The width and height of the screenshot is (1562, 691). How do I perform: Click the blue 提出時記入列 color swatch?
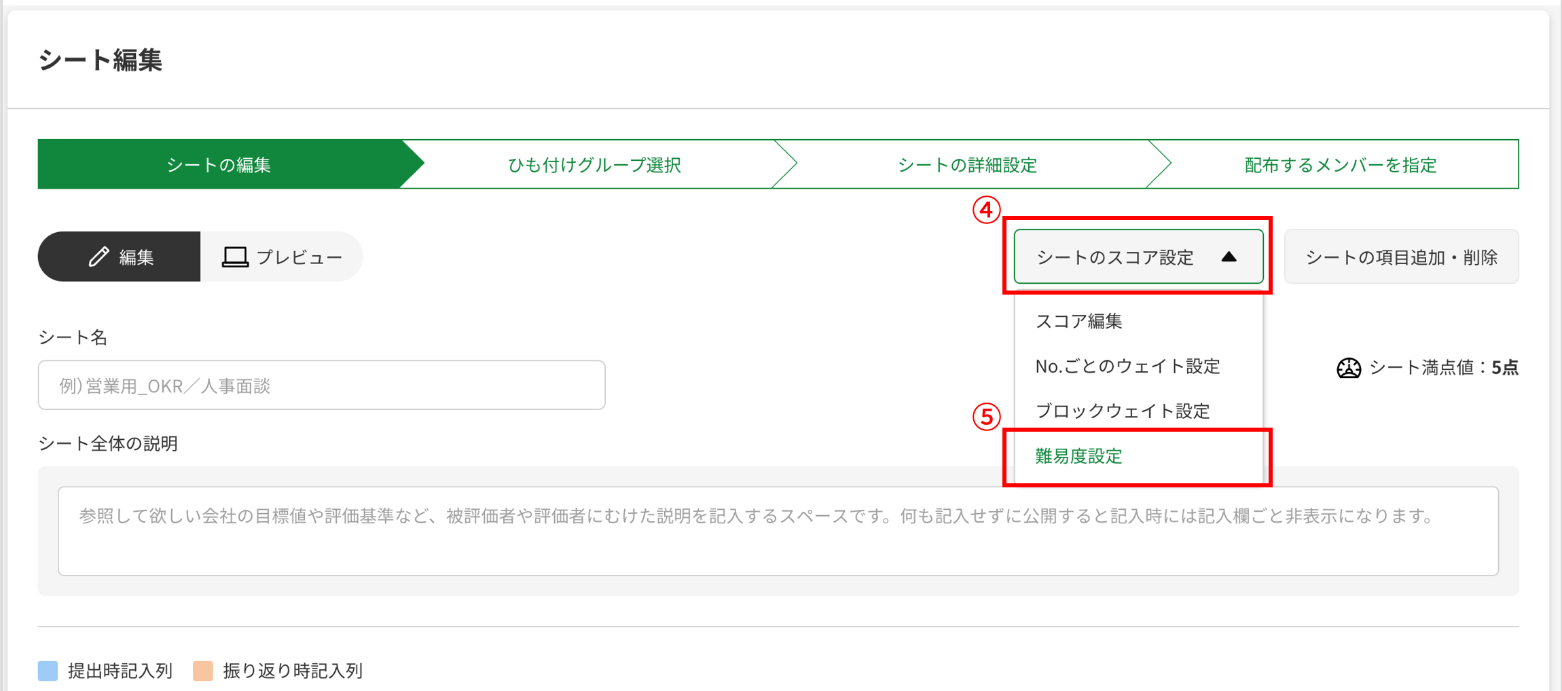pyautogui.click(x=48, y=671)
